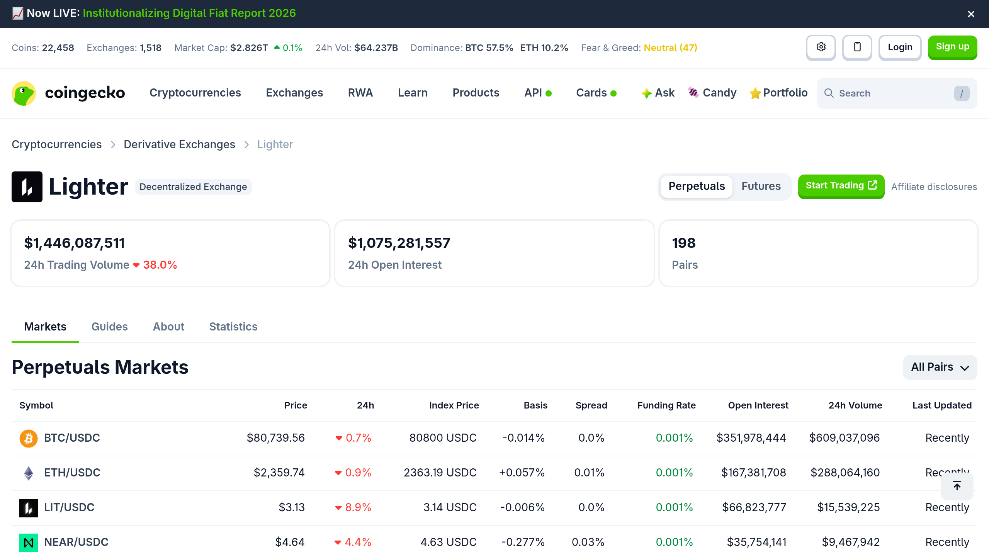This screenshot has width=989, height=556.
Task: Select the About tab
Action: pyautogui.click(x=168, y=327)
